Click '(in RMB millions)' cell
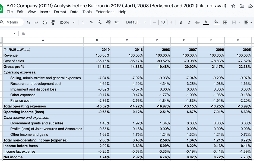 point(43,50)
